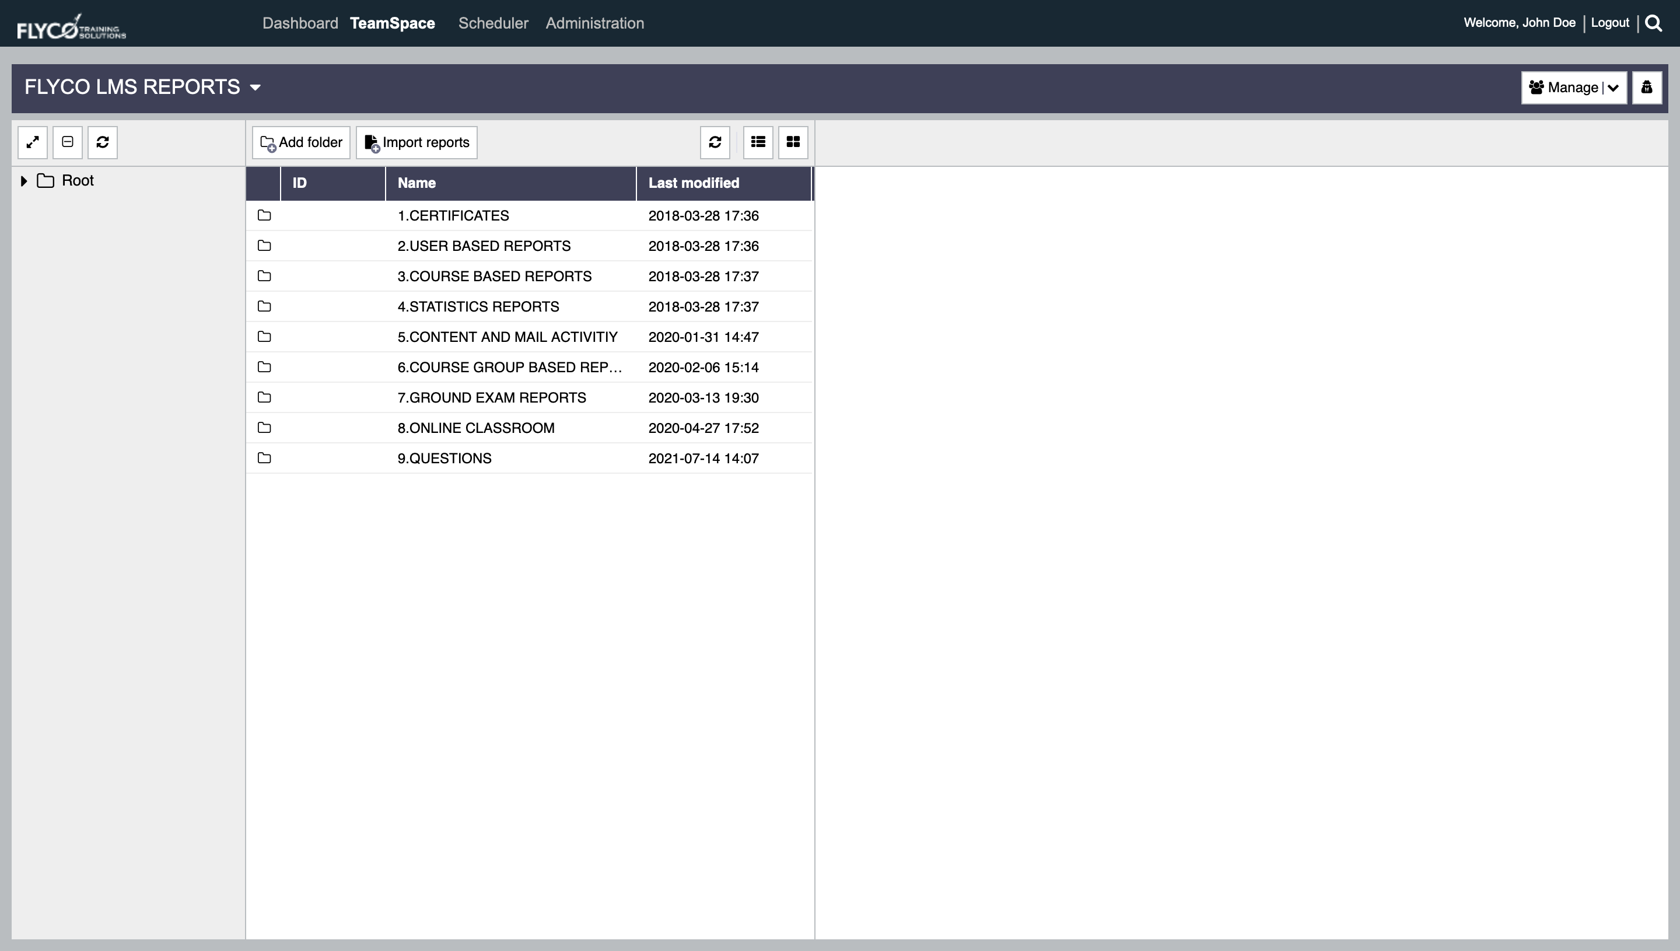
Task: Select the 3.COURSE BASED REPORTS folder name
Action: tap(494, 277)
